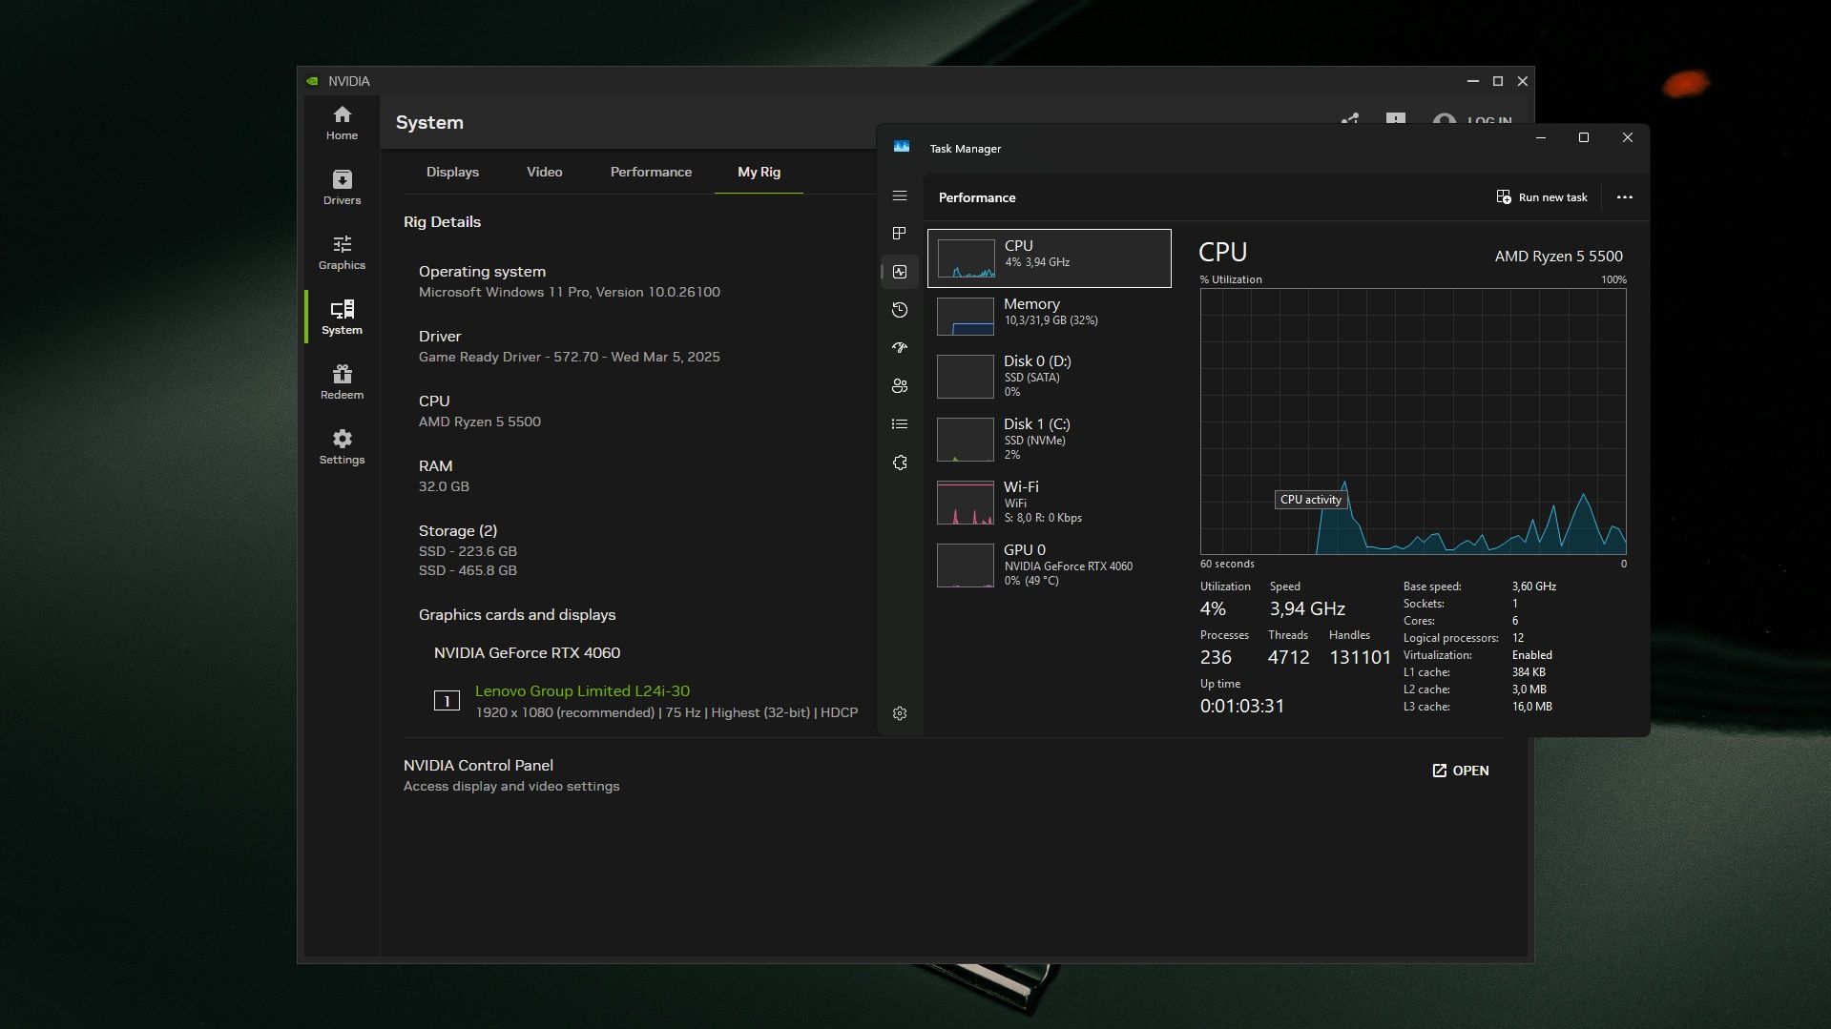Click SSD - 223.6 GB storage entry

point(468,551)
